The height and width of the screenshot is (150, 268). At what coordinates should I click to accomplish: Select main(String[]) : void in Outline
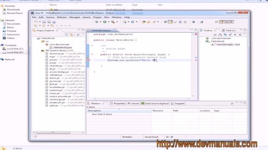pyautogui.click(x=228, y=45)
